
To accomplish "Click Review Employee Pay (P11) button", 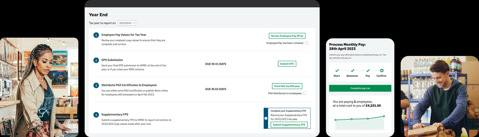I will (x=287, y=36).
